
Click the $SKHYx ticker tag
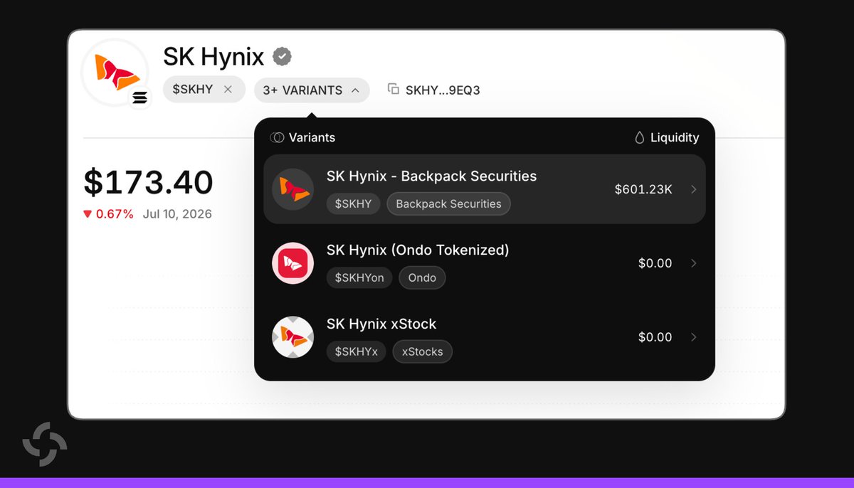357,351
